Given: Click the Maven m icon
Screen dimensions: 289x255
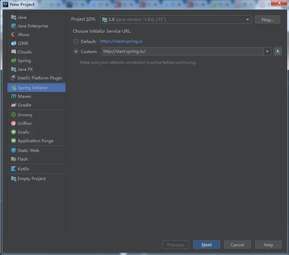Looking at the screenshot, I should click(14, 96).
